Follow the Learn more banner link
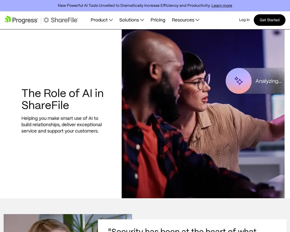 pyautogui.click(x=222, y=6)
